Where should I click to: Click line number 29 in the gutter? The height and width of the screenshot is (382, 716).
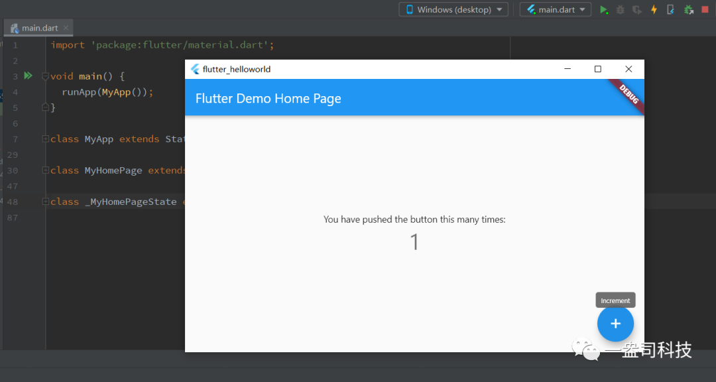click(x=13, y=155)
